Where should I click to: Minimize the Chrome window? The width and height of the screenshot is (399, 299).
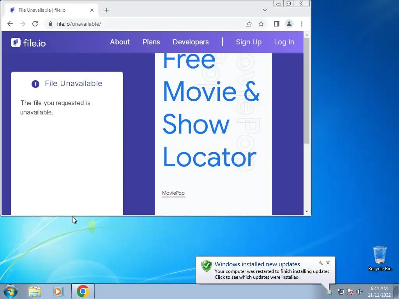pyautogui.click(x=279, y=4)
